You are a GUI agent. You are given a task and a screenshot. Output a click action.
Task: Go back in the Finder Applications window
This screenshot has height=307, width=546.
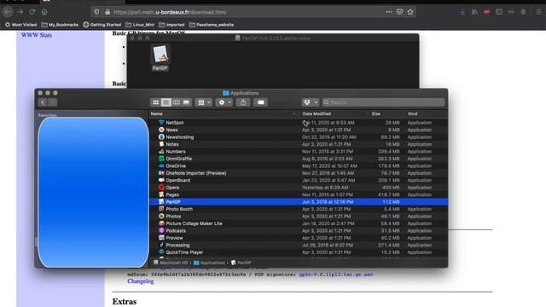point(43,102)
